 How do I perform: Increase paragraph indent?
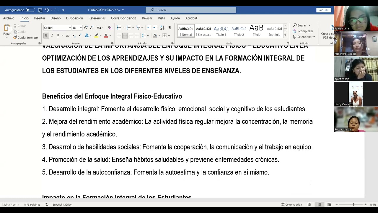click(x=155, y=28)
